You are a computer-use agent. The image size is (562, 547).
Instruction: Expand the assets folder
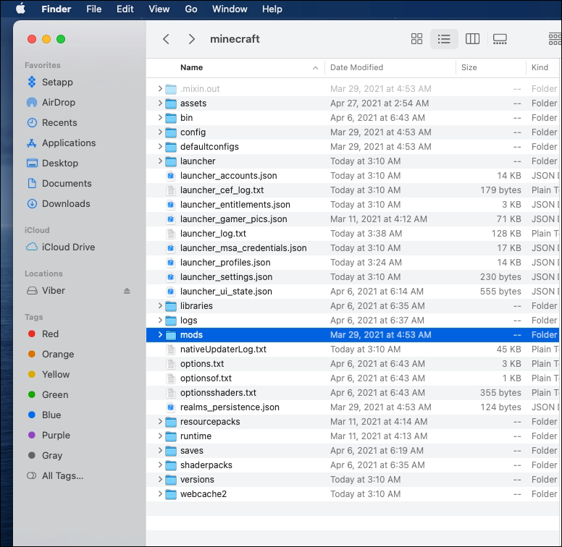160,103
